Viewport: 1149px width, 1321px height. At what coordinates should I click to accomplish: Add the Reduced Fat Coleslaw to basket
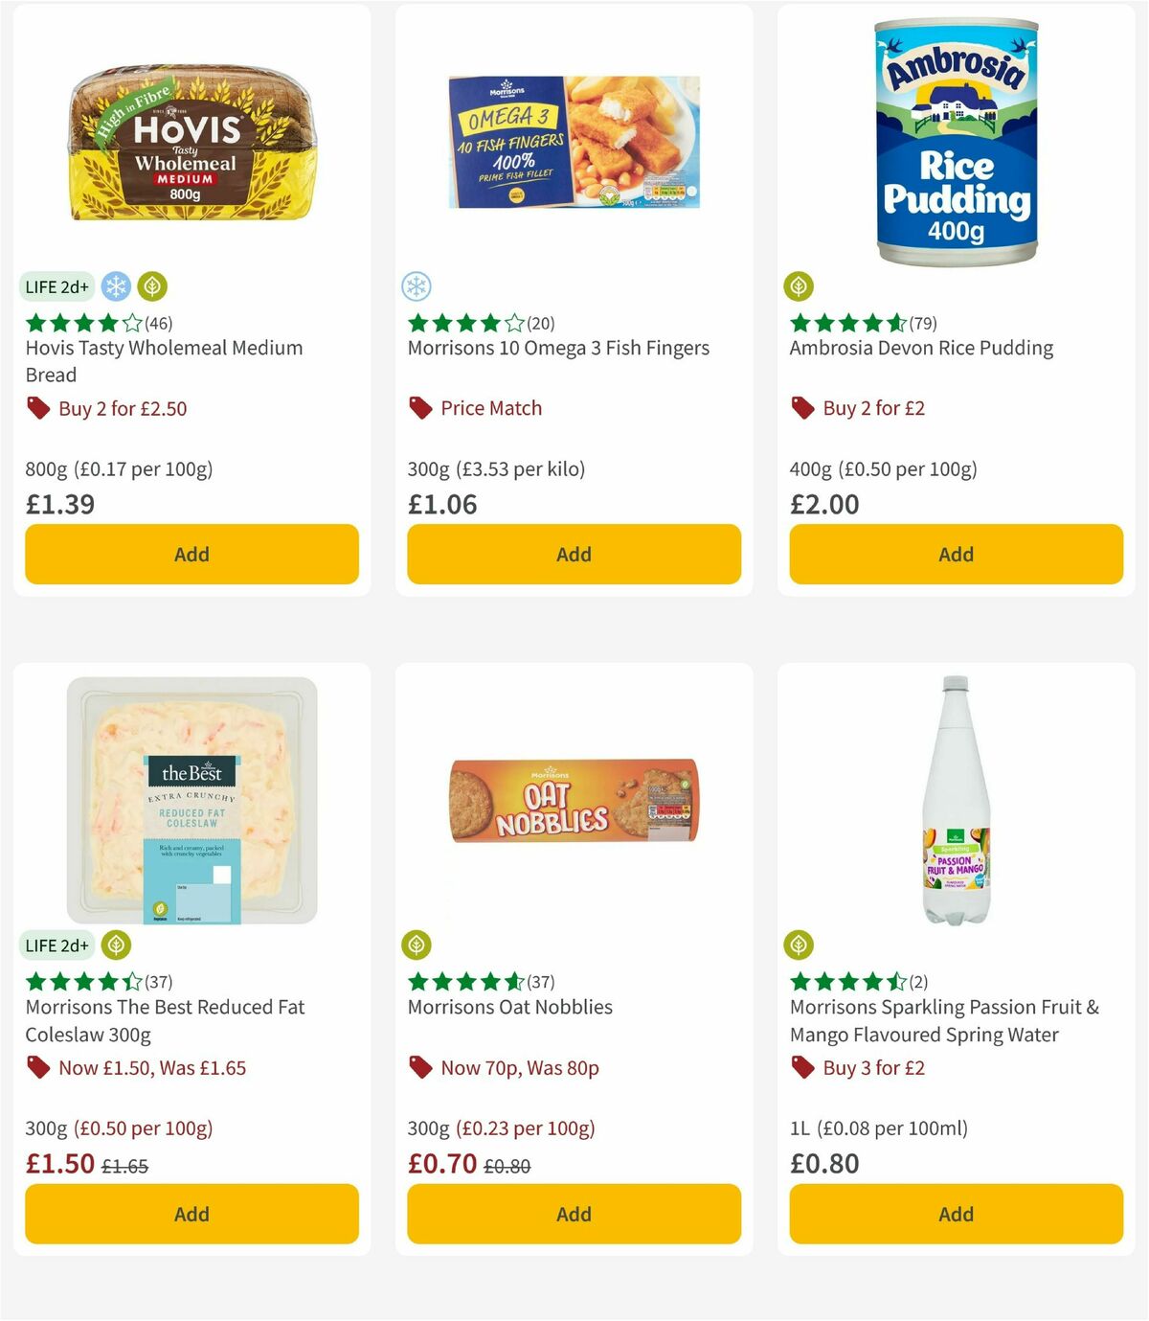coord(191,1214)
